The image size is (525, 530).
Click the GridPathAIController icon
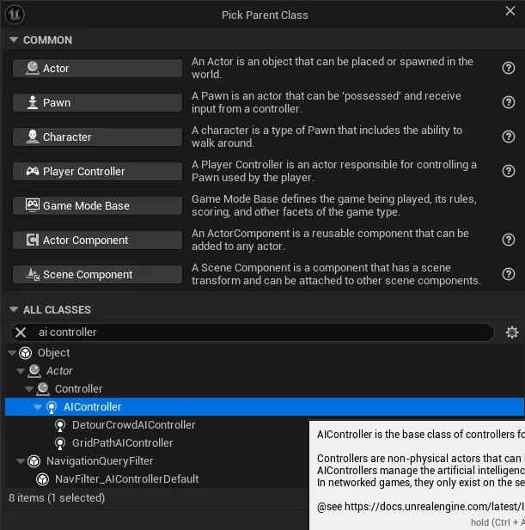pyautogui.click(x=60, y=443)
